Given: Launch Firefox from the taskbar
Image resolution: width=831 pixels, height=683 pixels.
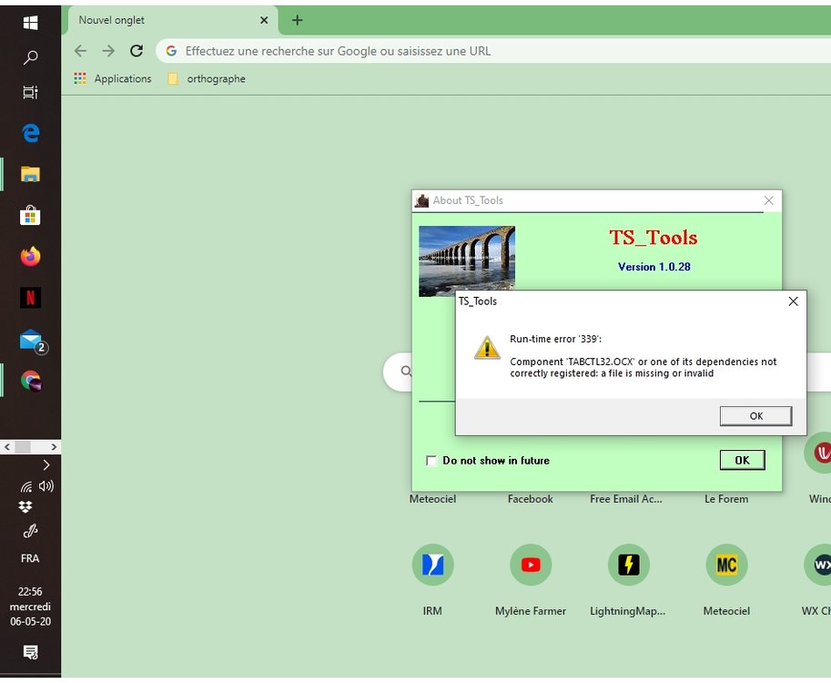Looking at the screenshot, I should 30,257.
